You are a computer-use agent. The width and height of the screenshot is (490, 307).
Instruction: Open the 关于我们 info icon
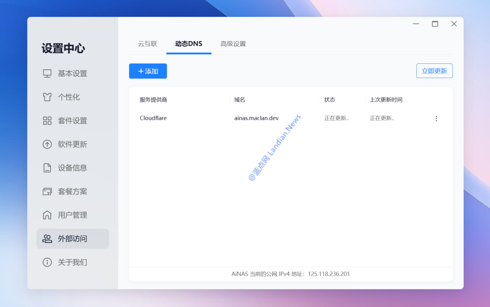pos(47,262)
